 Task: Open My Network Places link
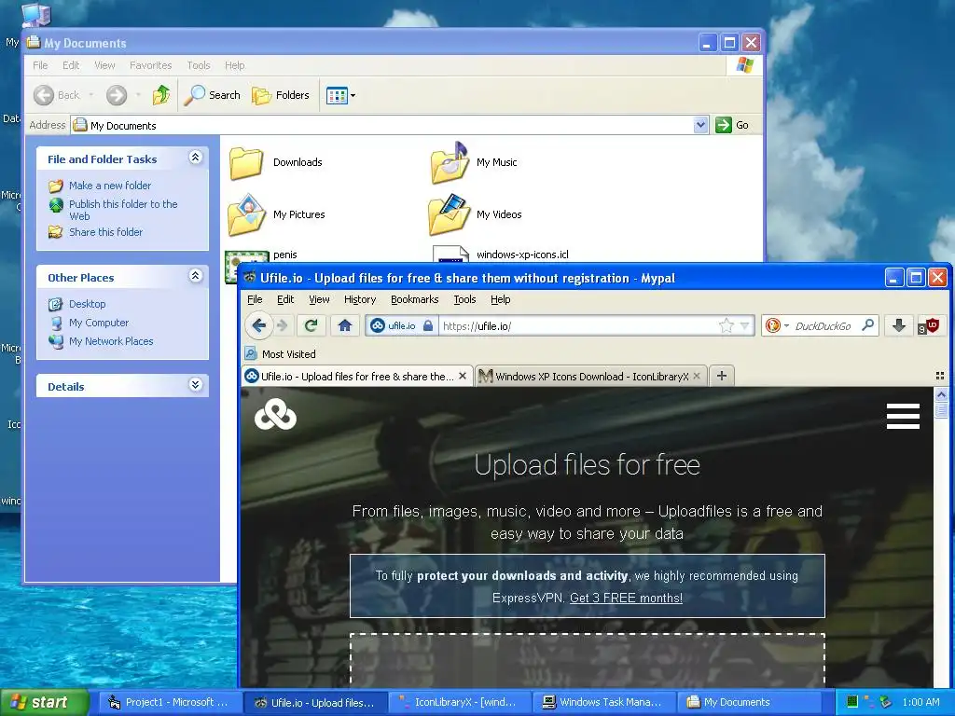pos(111,341)
